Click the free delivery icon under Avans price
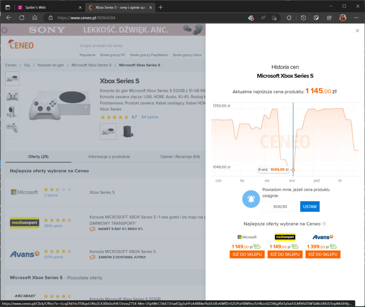Image resolution: width=365 pixels, height=307 pixels. pyautogui.click(x=333, y=246)
